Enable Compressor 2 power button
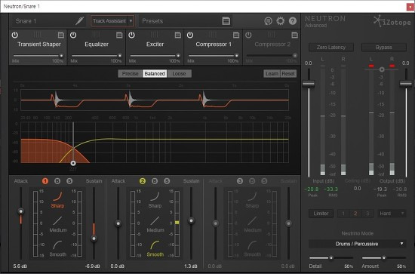This screenshot has height=274, width=415. pos(248,35)
